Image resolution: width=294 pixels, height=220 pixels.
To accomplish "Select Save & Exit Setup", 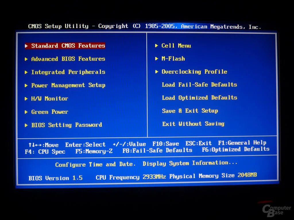I will pyautogui.click(x=190, y=111).
